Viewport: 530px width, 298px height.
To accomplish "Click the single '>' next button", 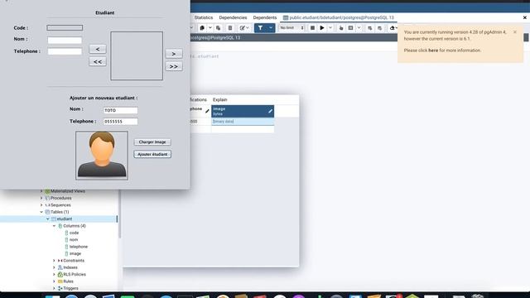I will (x=174, y=54).
